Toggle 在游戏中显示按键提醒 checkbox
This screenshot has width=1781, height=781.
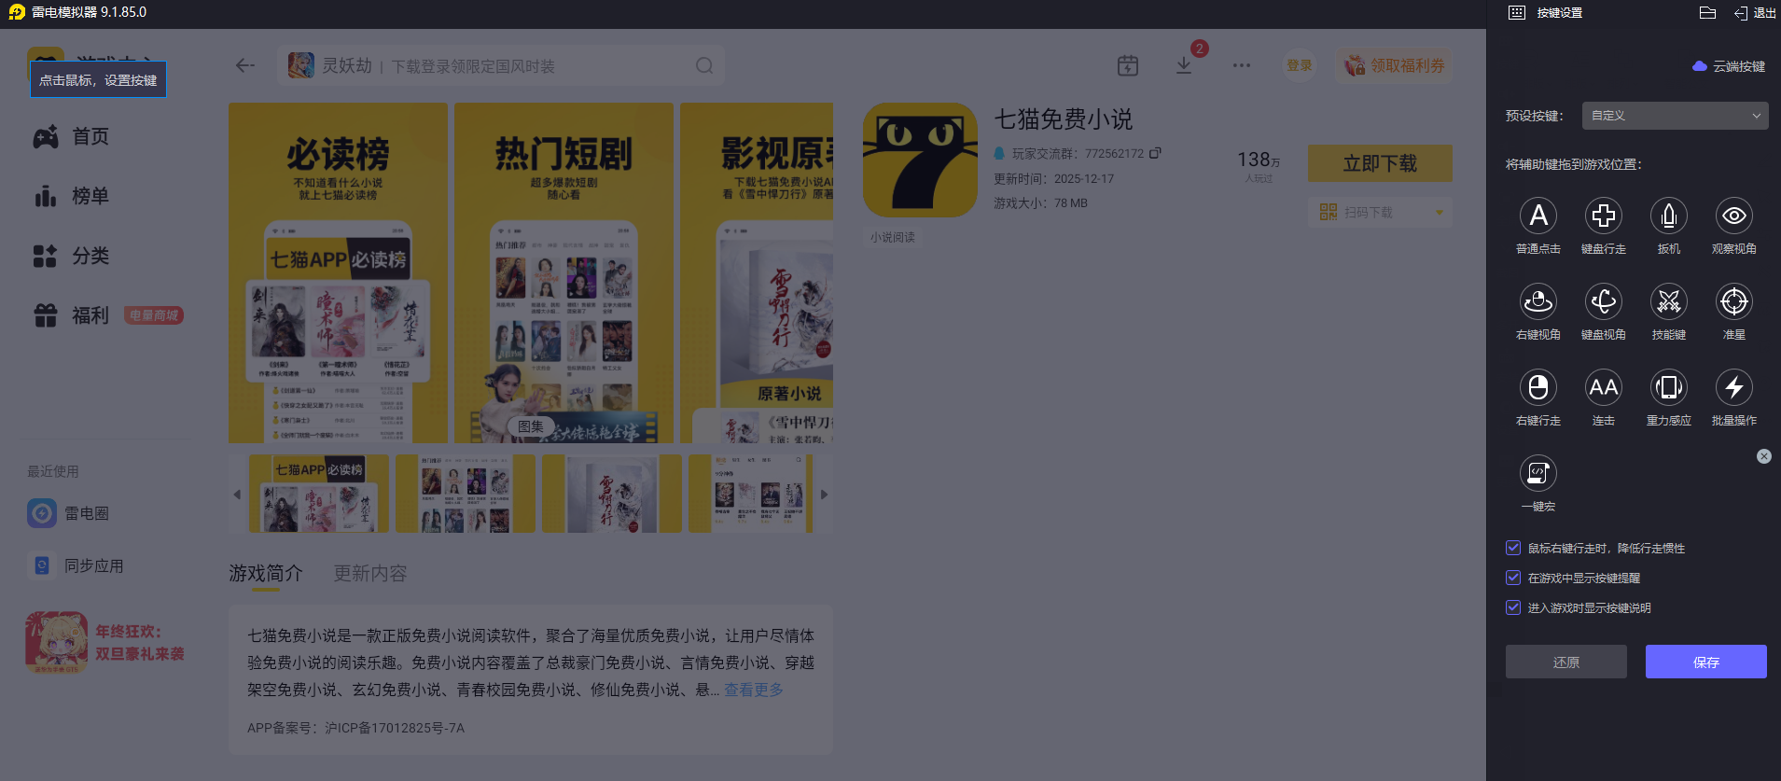(1513, 578)
